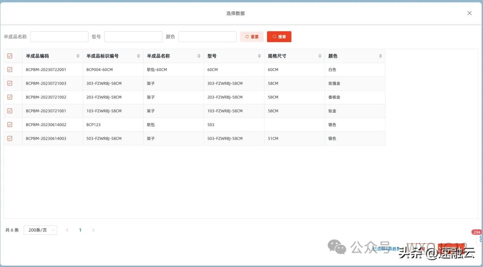Click 型号 column cell 203-FZWRBJ-58CM
Viewport: 483px width, 267px height.
(x=225, y=97)
